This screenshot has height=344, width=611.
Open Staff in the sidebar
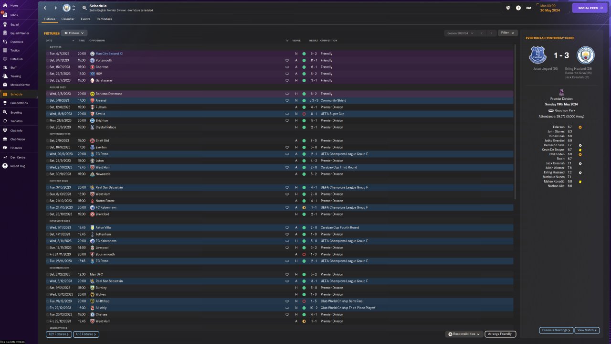tap(19, 67)
